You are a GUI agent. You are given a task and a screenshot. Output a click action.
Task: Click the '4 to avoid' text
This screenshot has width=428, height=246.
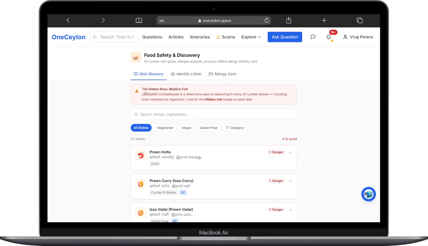pyautogui.click(x=289, y=139)
